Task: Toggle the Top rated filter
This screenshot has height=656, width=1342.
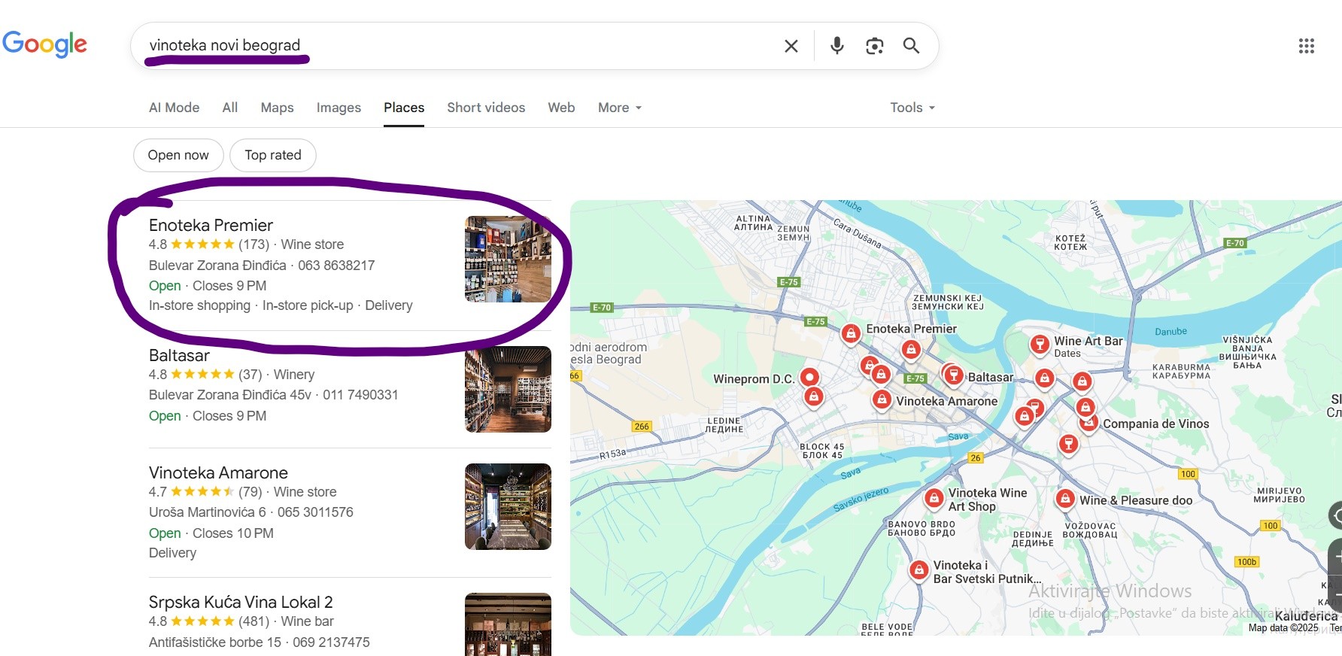Action: pyautogui.click(x=272, y=155)
